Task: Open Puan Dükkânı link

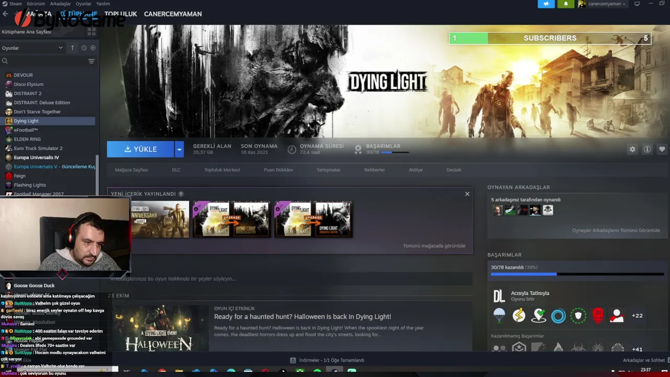Action: tap(278, 170)
